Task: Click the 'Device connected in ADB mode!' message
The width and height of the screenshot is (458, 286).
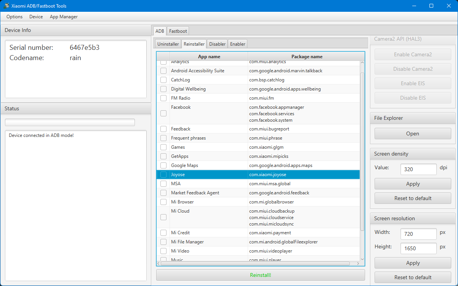Action: tap(41, 135)
